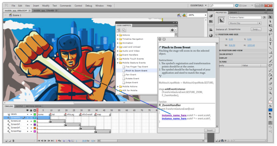Open the stage zoom 100% dropdown
The width and height of the screenshot is (277, 146).
pos(205,15)
